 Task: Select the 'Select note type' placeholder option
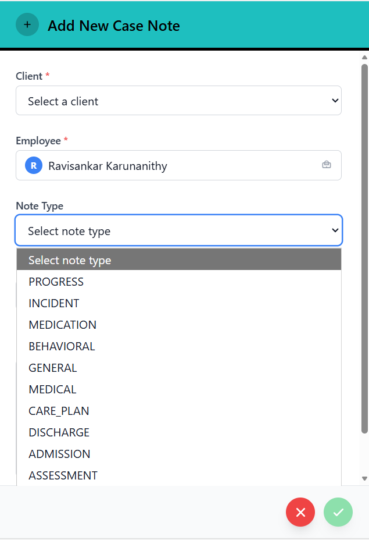click(70, 260)
